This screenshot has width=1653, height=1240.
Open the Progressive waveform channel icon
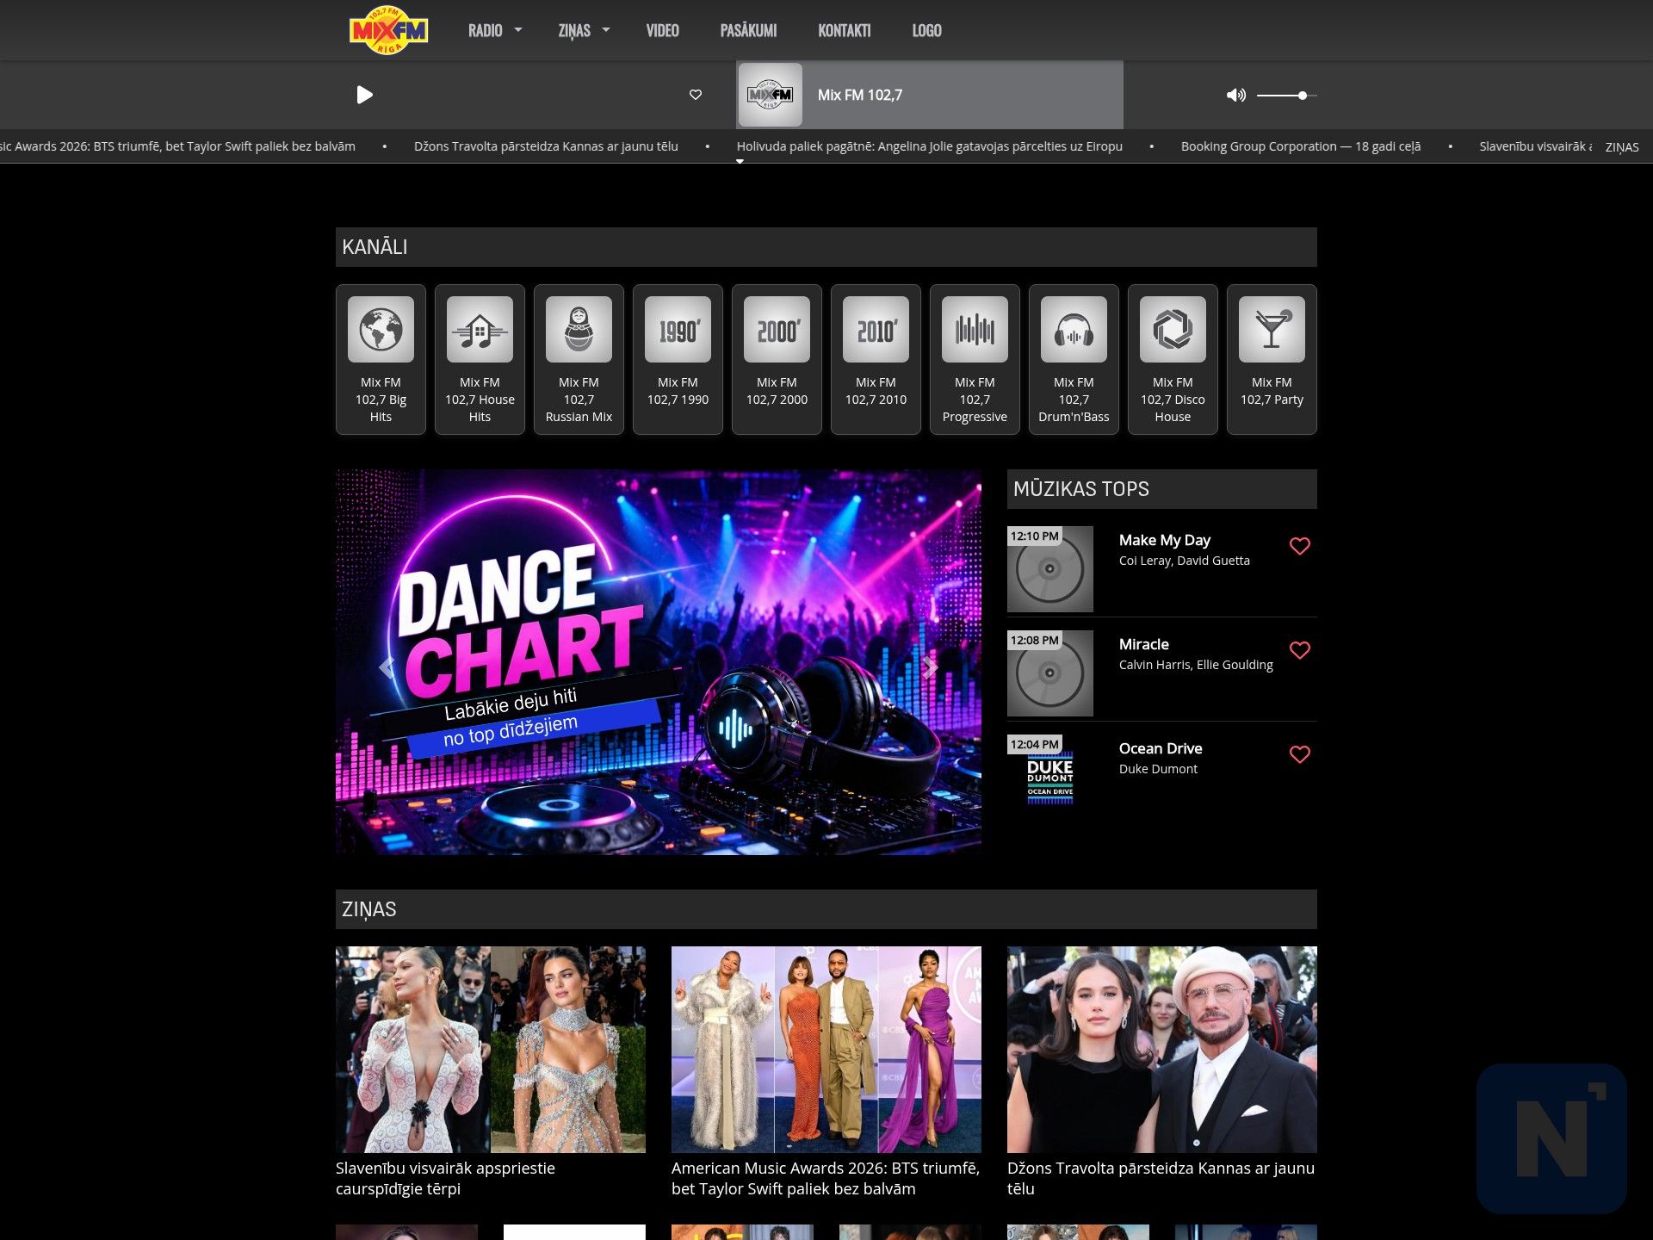point(975,329)
